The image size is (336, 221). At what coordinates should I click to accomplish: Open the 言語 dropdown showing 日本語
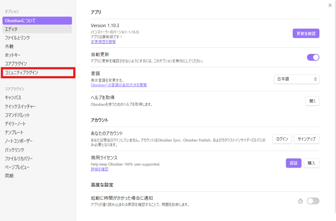(x=296, y=79)
